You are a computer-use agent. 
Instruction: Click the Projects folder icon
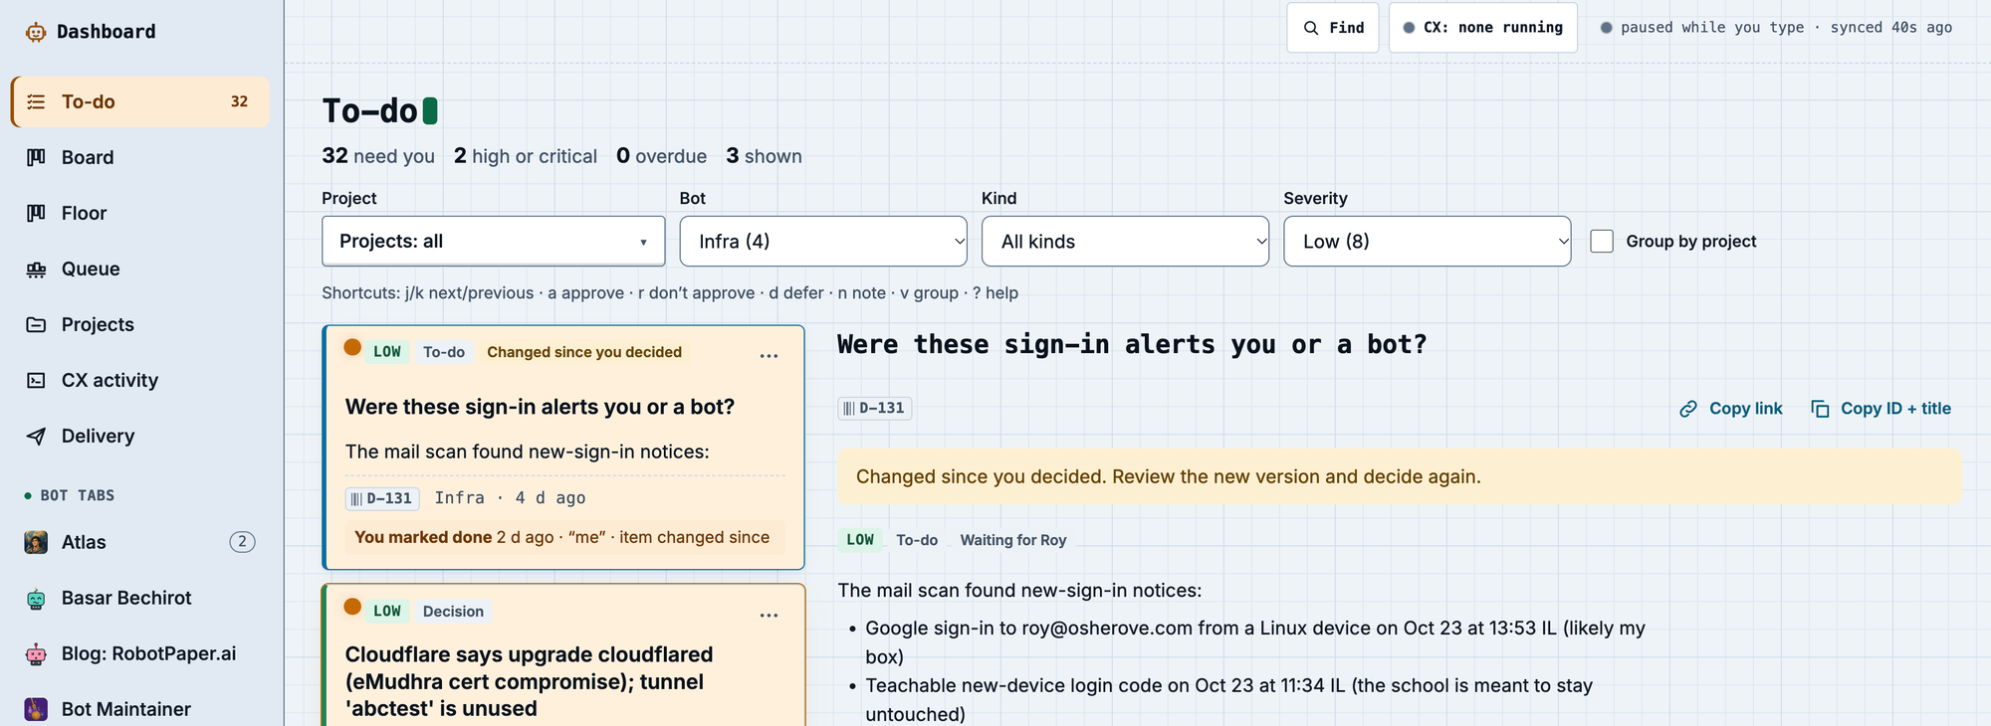36,324
